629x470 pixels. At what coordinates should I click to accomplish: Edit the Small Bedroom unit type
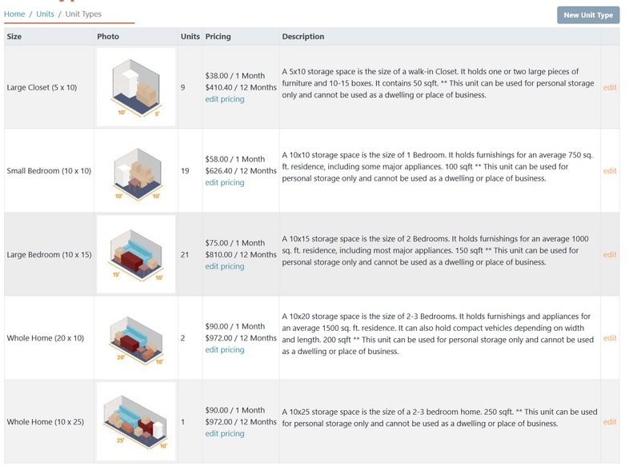click(610, 171)
